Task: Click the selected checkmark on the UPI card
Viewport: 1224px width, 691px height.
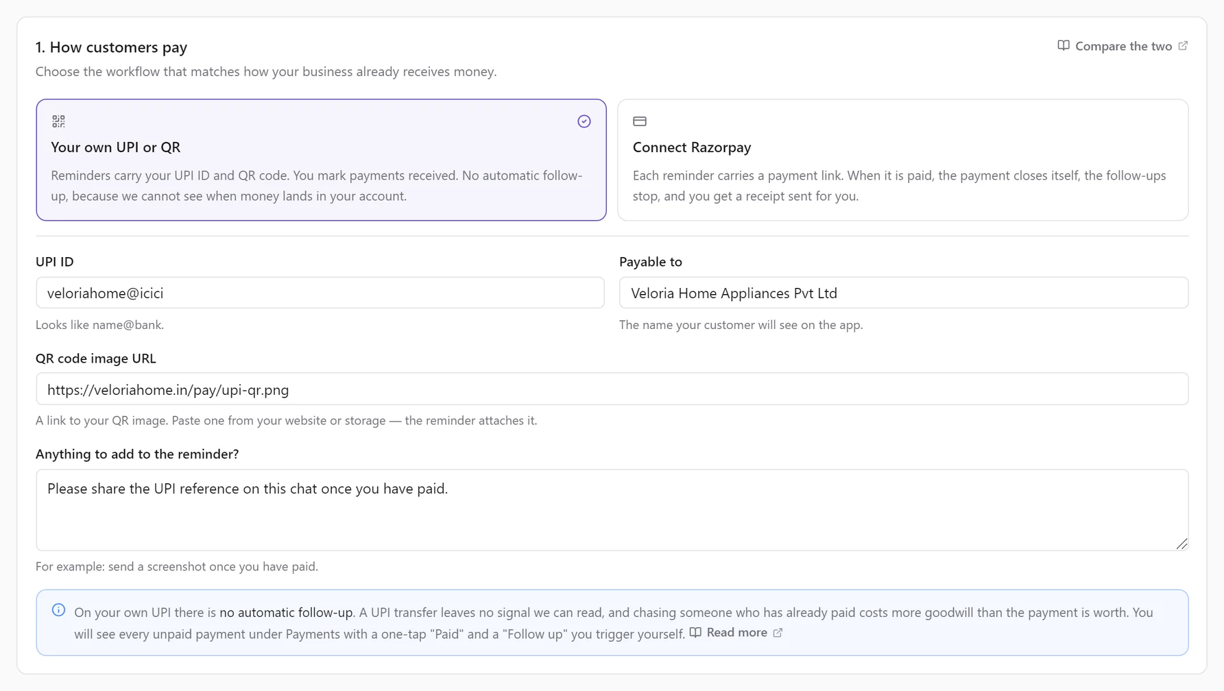Action: click(x=584, y=121)
